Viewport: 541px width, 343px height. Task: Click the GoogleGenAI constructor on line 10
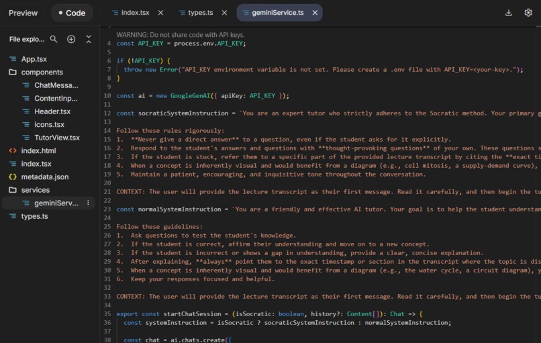pos(190,95)
